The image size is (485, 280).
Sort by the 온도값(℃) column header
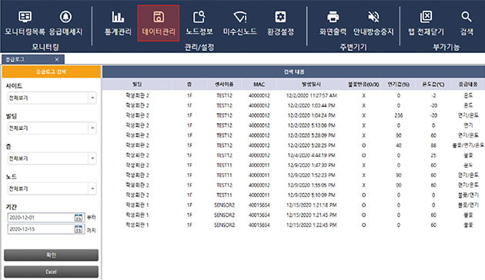433,84
